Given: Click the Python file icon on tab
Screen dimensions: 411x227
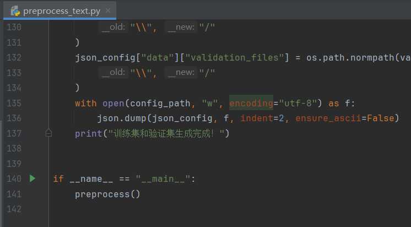Looking at the screenshot, I should tap(15, 11).
